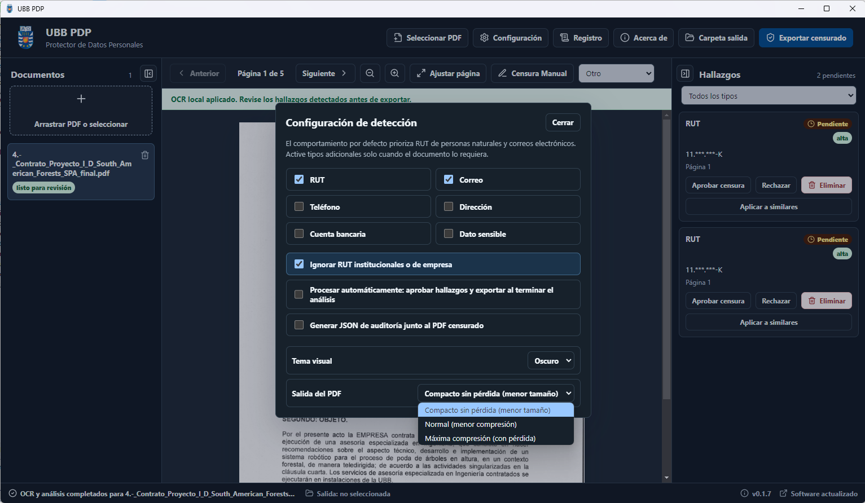The width and height of the screenshot is (865, 503).
Task: Zoom out the PDF page
Action: tap(370, 73)
